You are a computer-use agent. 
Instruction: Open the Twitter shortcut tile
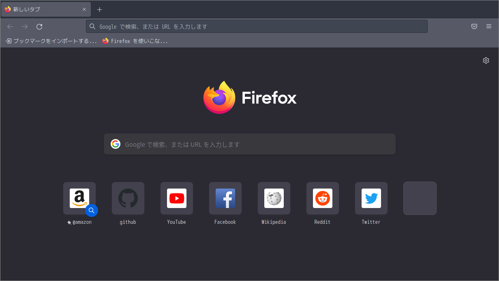371,198
